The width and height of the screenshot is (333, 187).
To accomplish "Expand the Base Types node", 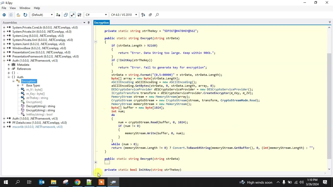I will coord(18,86).
